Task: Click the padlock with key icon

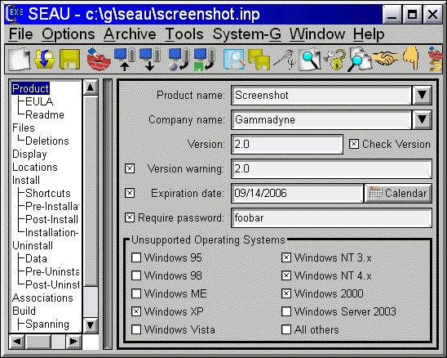Action: [x=334, y=59]
